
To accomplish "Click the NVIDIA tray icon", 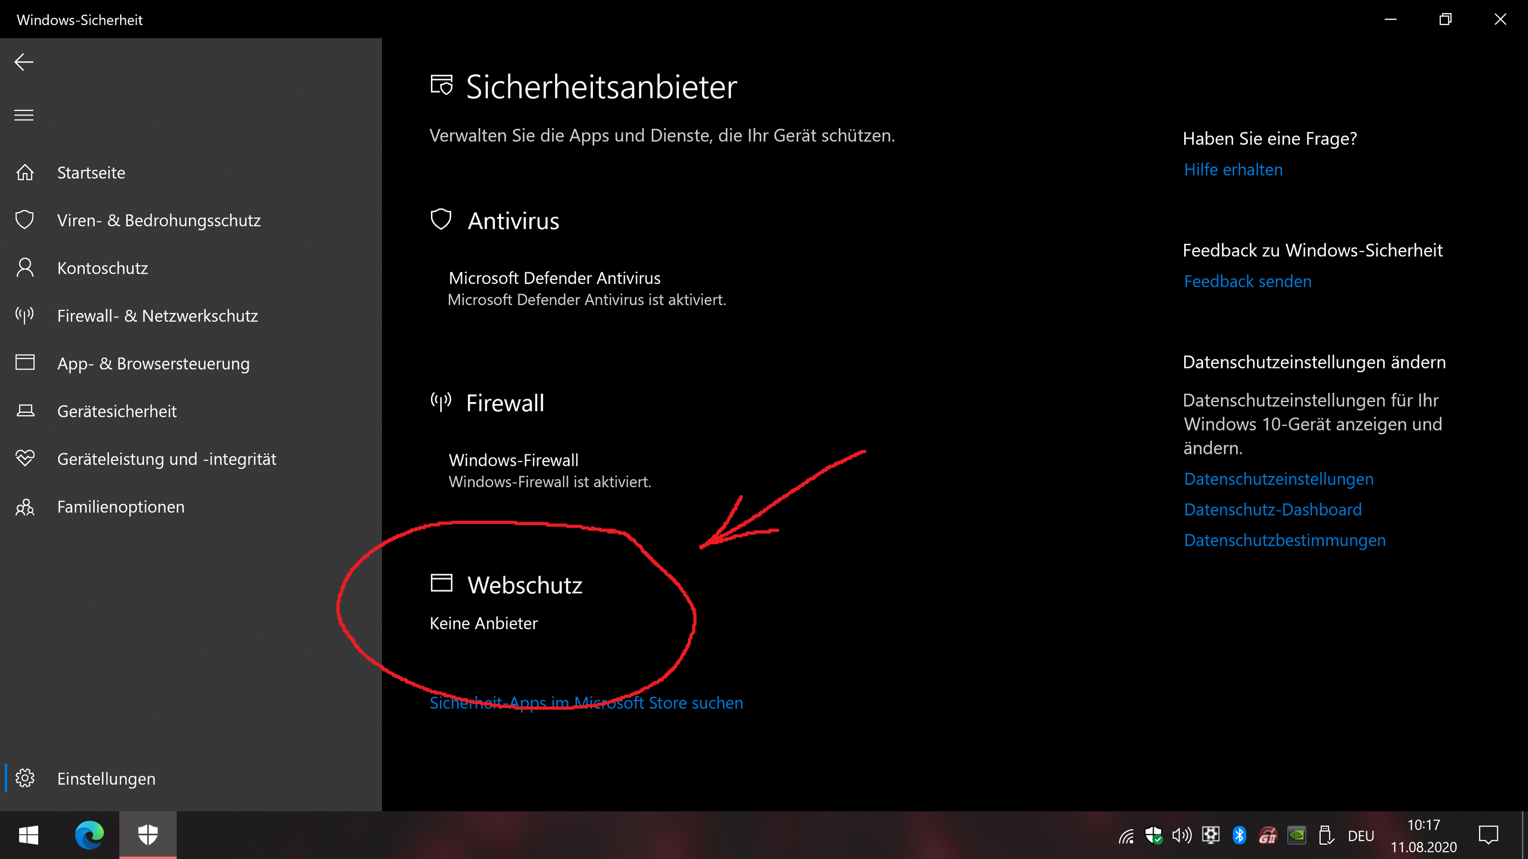I will click(x=1297, y=835).
